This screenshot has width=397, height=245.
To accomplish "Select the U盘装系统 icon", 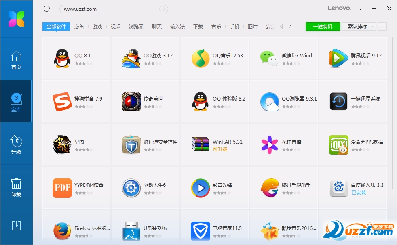I will click(131, 231).
